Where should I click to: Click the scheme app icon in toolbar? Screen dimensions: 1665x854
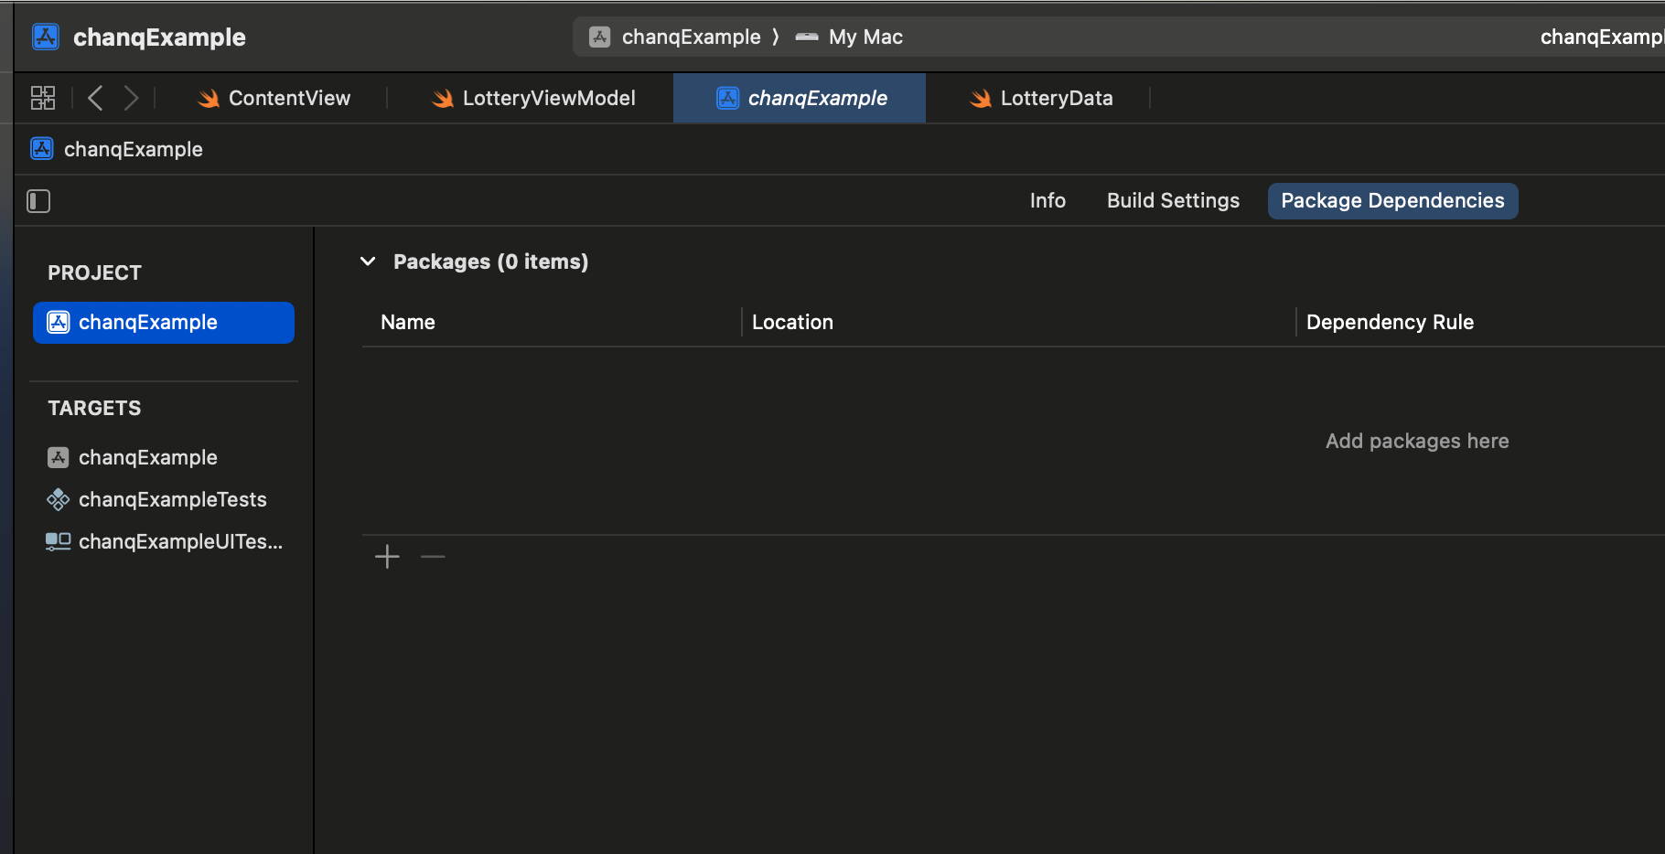coord(599,37)
